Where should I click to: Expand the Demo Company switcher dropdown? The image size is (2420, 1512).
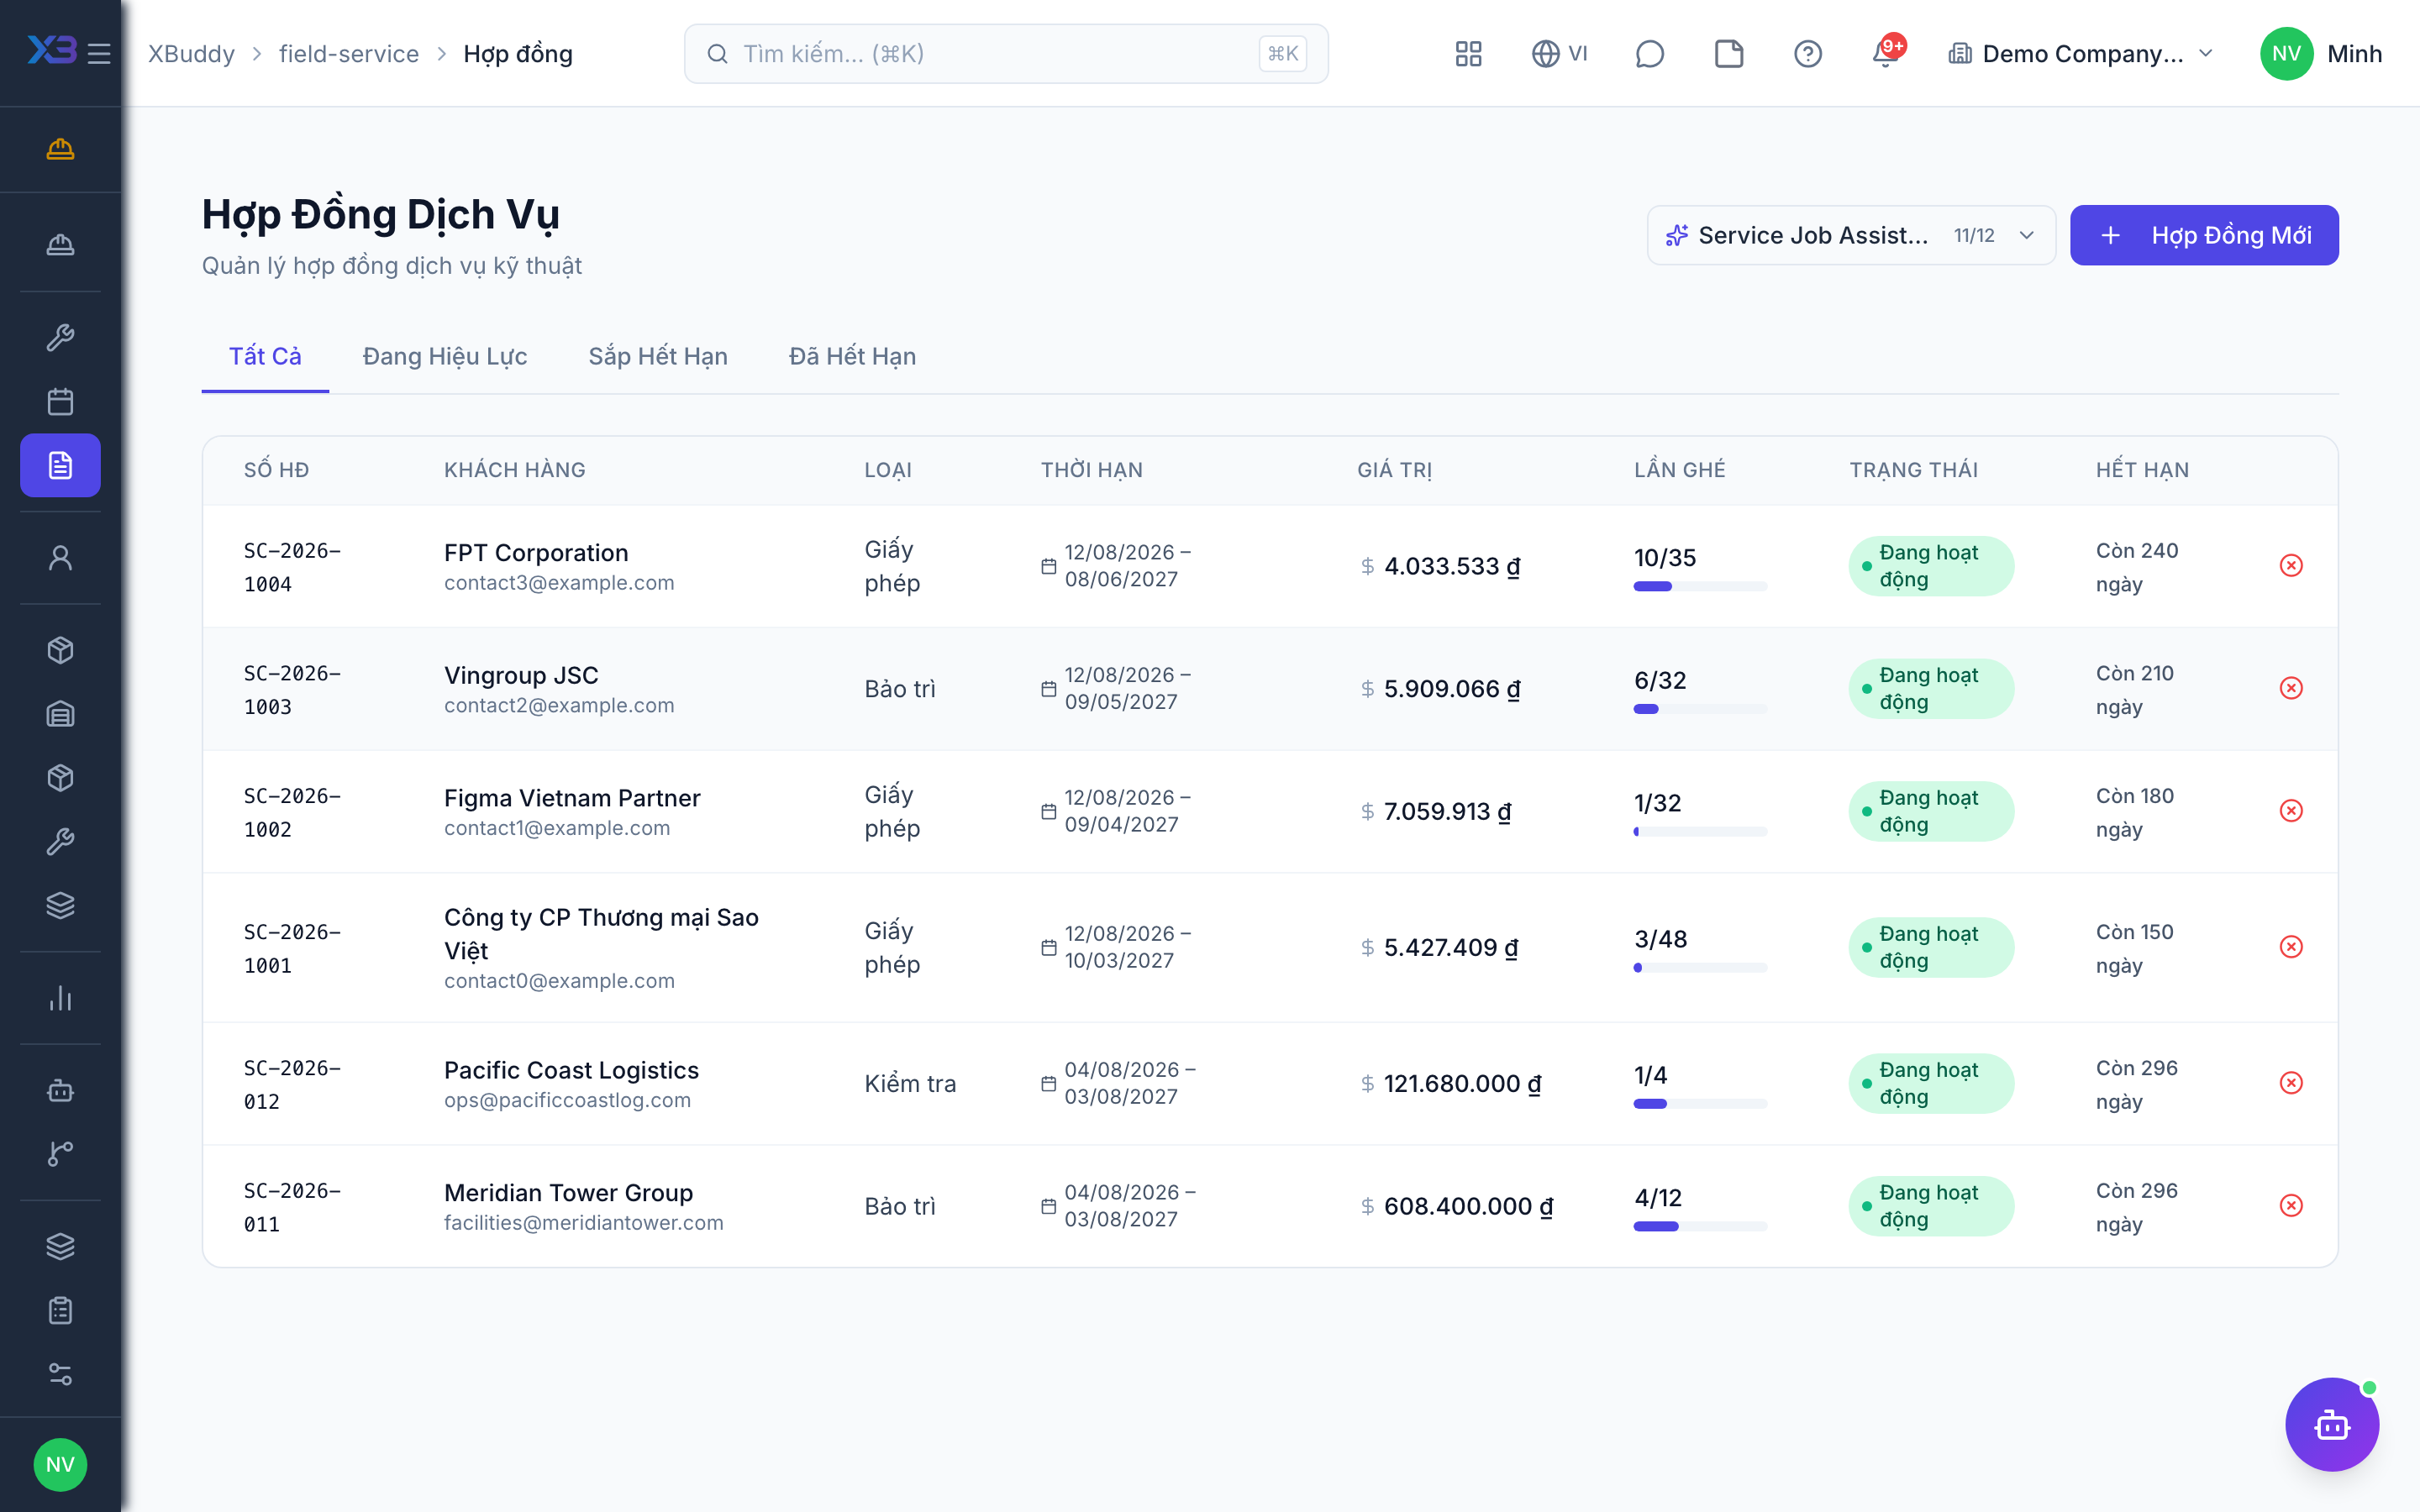(2081, 53)
